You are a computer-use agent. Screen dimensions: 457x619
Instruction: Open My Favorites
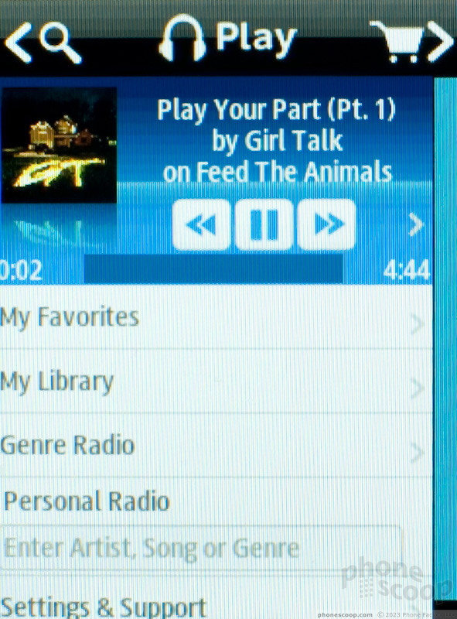click(x=217, y=317)
